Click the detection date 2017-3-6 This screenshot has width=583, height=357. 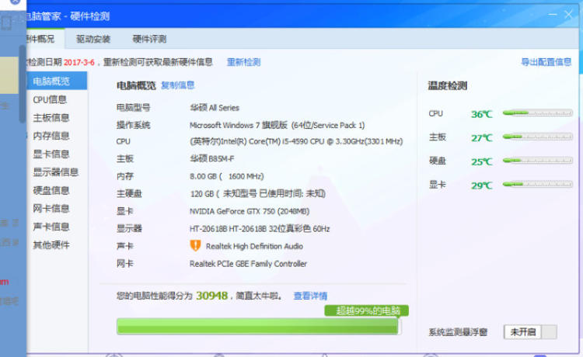(x=79, y=62)
